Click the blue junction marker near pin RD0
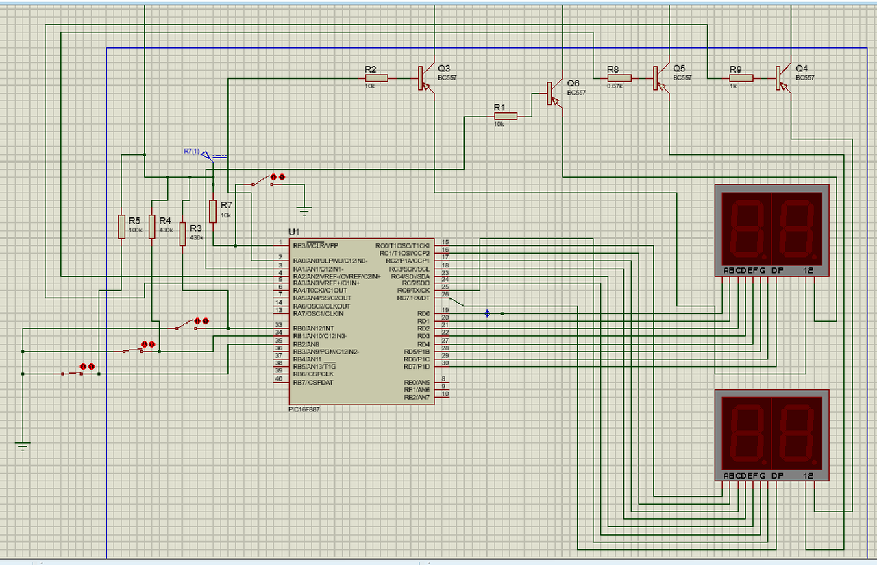The height and width of the screenshot is (565, 877). coord(487,313)
